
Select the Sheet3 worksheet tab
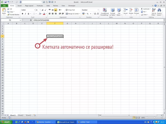pos(28,115)
